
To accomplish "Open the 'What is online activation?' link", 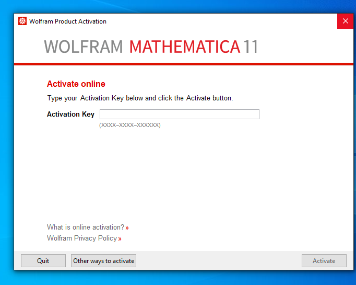I will tap(88, 227).
